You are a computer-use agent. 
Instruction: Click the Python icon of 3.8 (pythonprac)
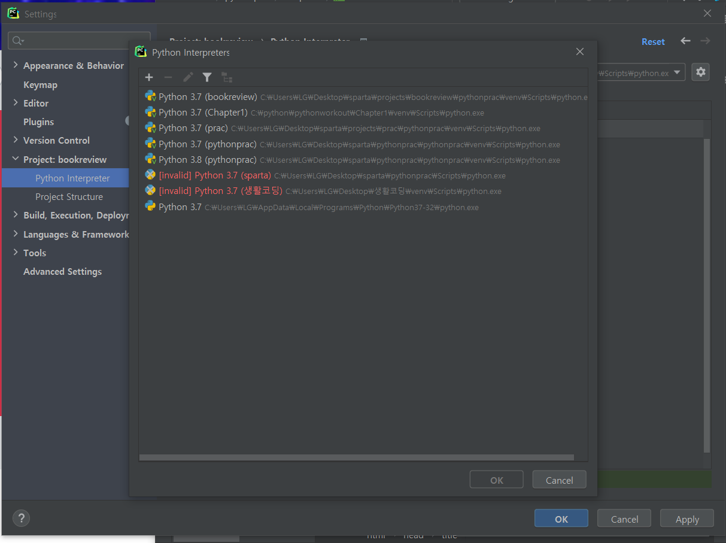[150, 159]
